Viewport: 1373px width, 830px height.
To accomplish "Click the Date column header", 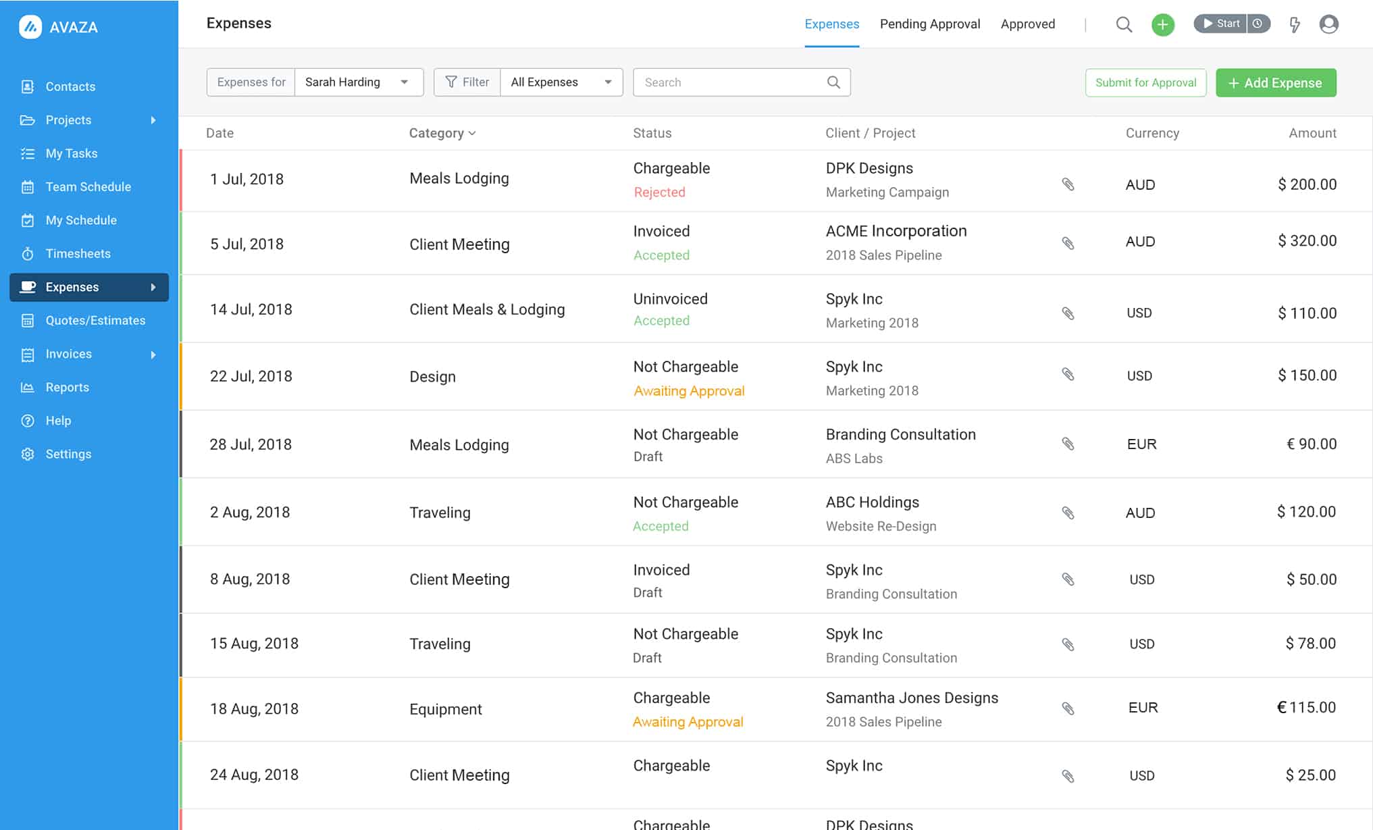I will coord(219,133).
